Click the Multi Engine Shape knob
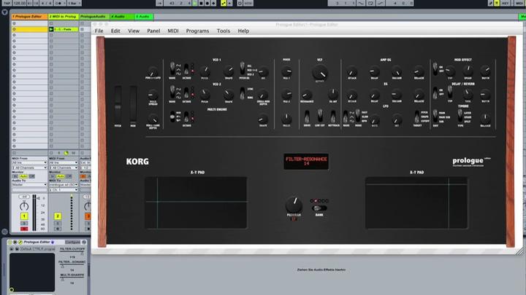The width and height of the screenshot is (526, 295). tap(263, 119)
